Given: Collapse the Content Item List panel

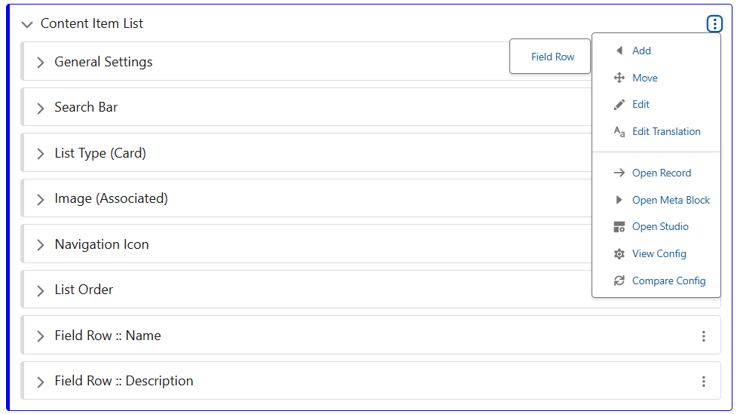Looking at the screenshot, I should tap(27, 24).
